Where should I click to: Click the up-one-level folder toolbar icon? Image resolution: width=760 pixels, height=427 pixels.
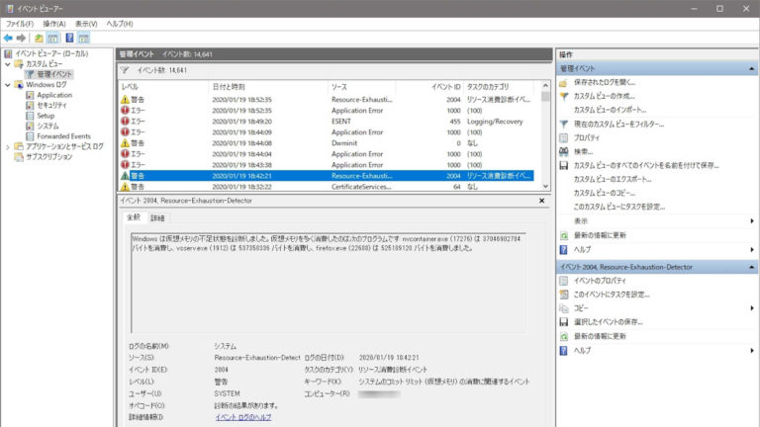[x=39, y=38]
